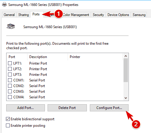
Task: Select COM1 'Serial Port' description text
Action: (x=37, y=80)
